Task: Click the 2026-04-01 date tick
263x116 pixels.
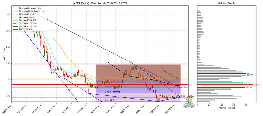Action: [111, 109]
